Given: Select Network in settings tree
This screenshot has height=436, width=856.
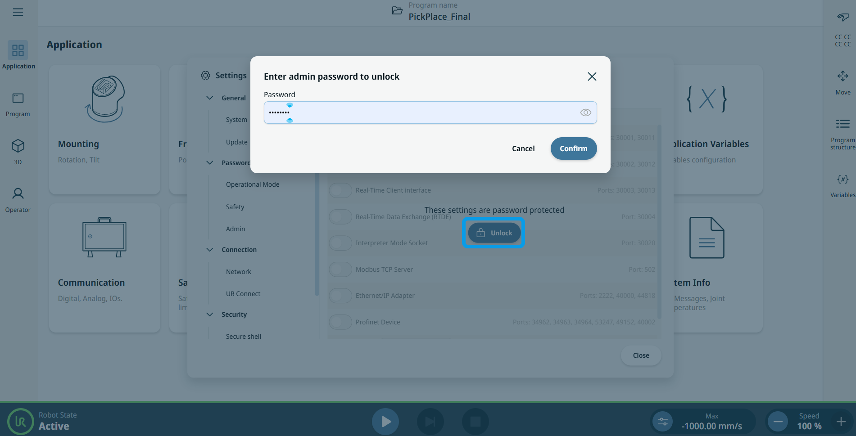Looking at the screenshot, I should (238, 272).
